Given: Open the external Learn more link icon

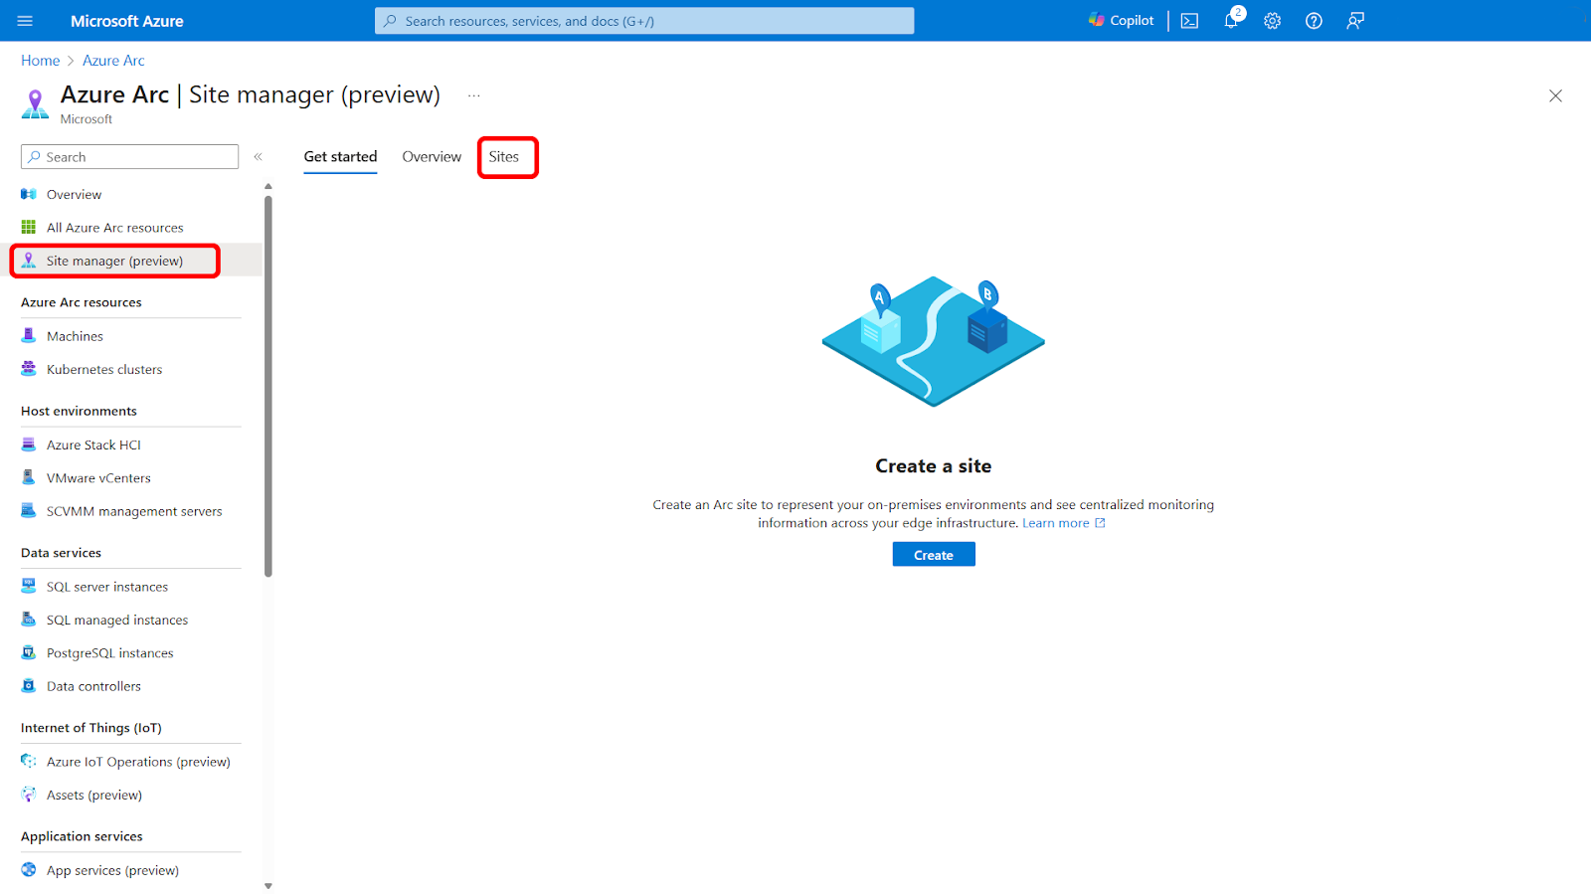Looking at the screenshot, I should coord(1100,523).
